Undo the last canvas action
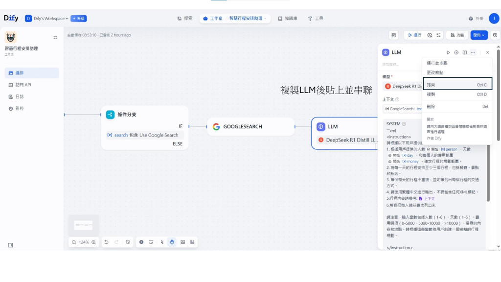Screen dimensions: 501x282 point(106,242)
